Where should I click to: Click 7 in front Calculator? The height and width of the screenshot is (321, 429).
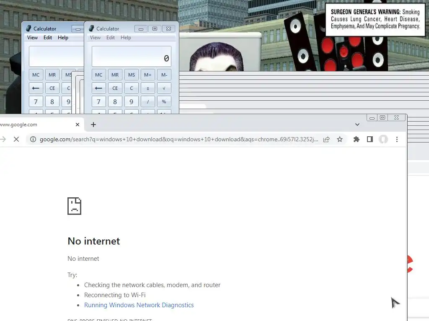click(x=99, y=102)
